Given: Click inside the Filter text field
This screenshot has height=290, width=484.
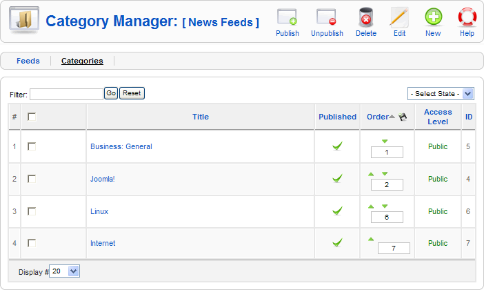Looking at the screenshot, I should (x=66, y=94).
